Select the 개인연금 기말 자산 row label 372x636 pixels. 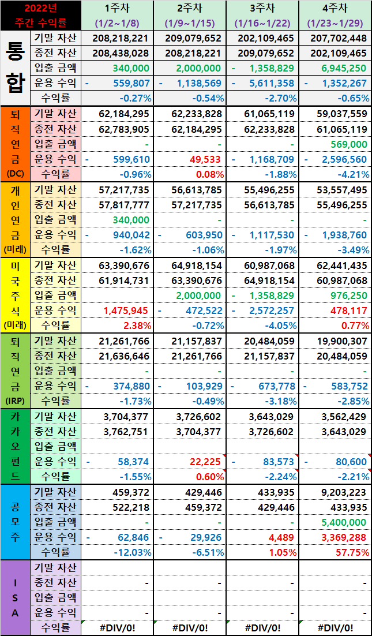(55, 190)
